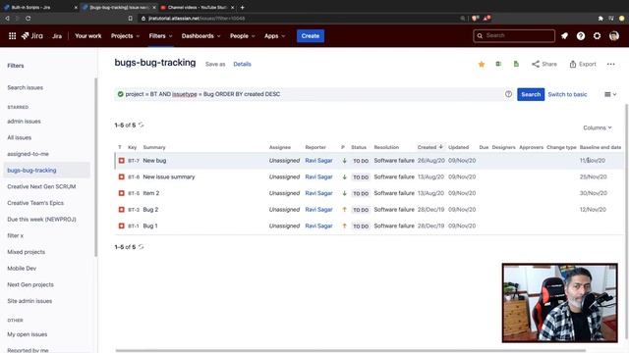Viewport: 629px width, 353px height.
Task: Click the green JQL valid check icon
Action: [120, 94]
